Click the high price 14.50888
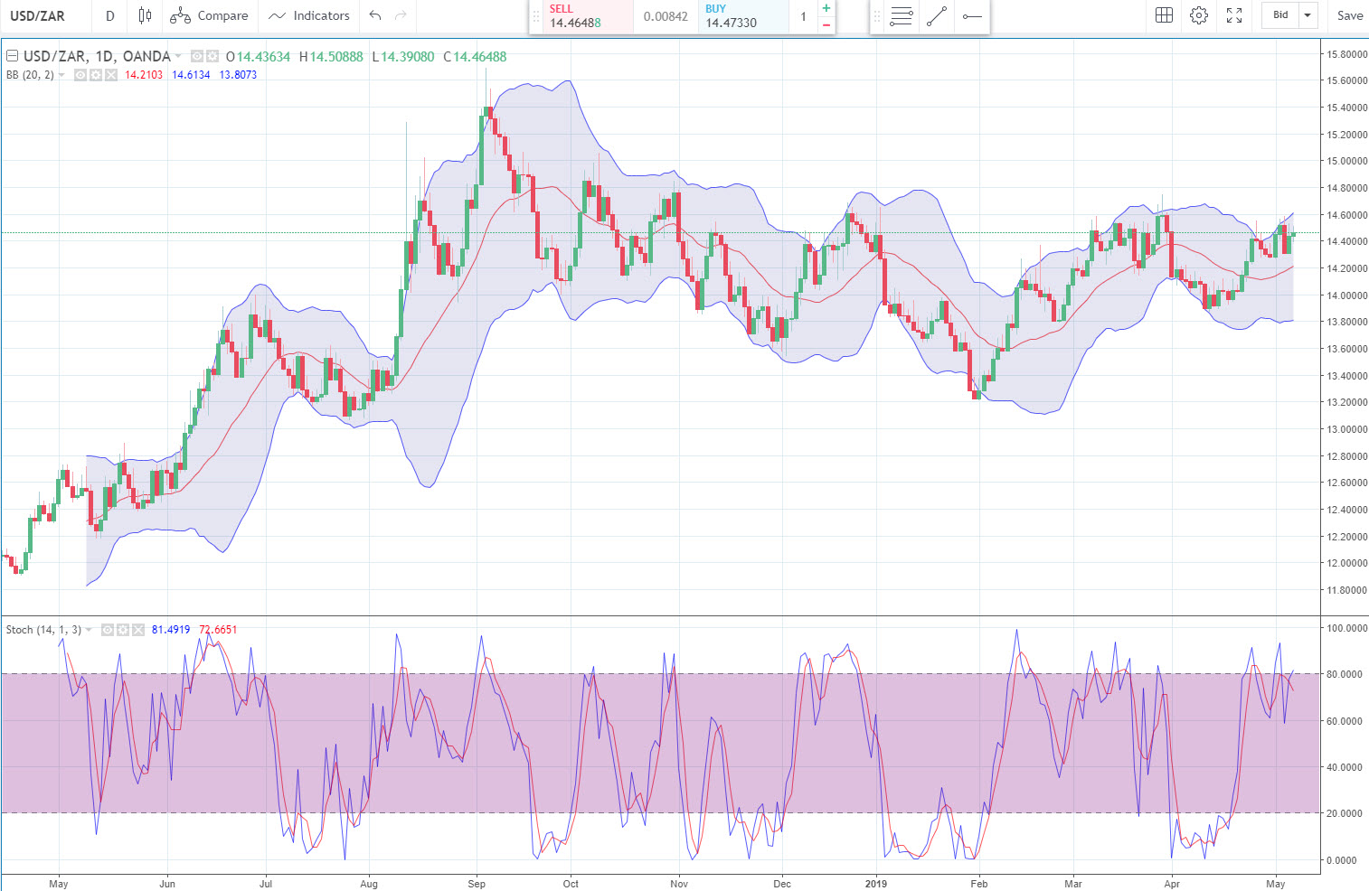This screenshot has width=1369, height=891. pos(336,56)
